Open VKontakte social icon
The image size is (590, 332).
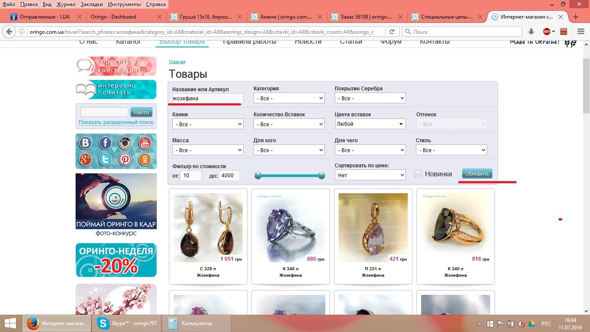(x=86, y=143)
